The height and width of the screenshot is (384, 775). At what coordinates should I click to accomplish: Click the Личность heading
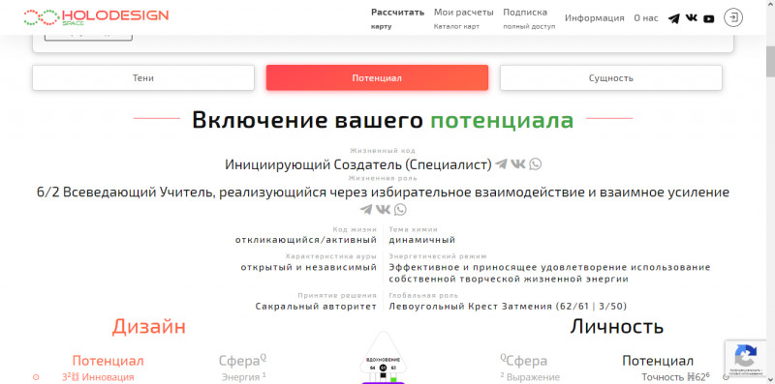(x=616, y=326)
